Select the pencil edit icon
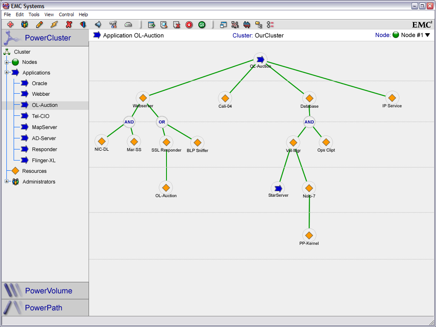 click(40, 25)
